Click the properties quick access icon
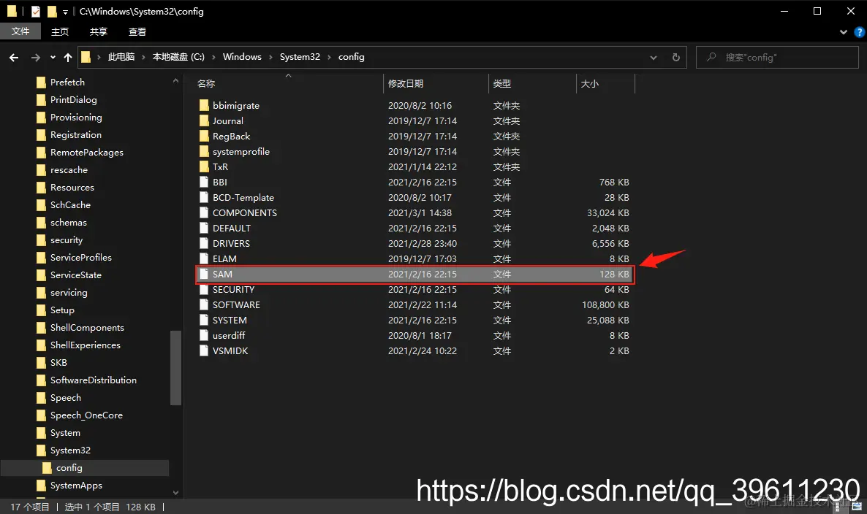 point(35,11)
